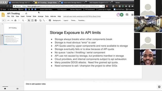
Task: Open the Format menu
Action: tap(29, 16)
